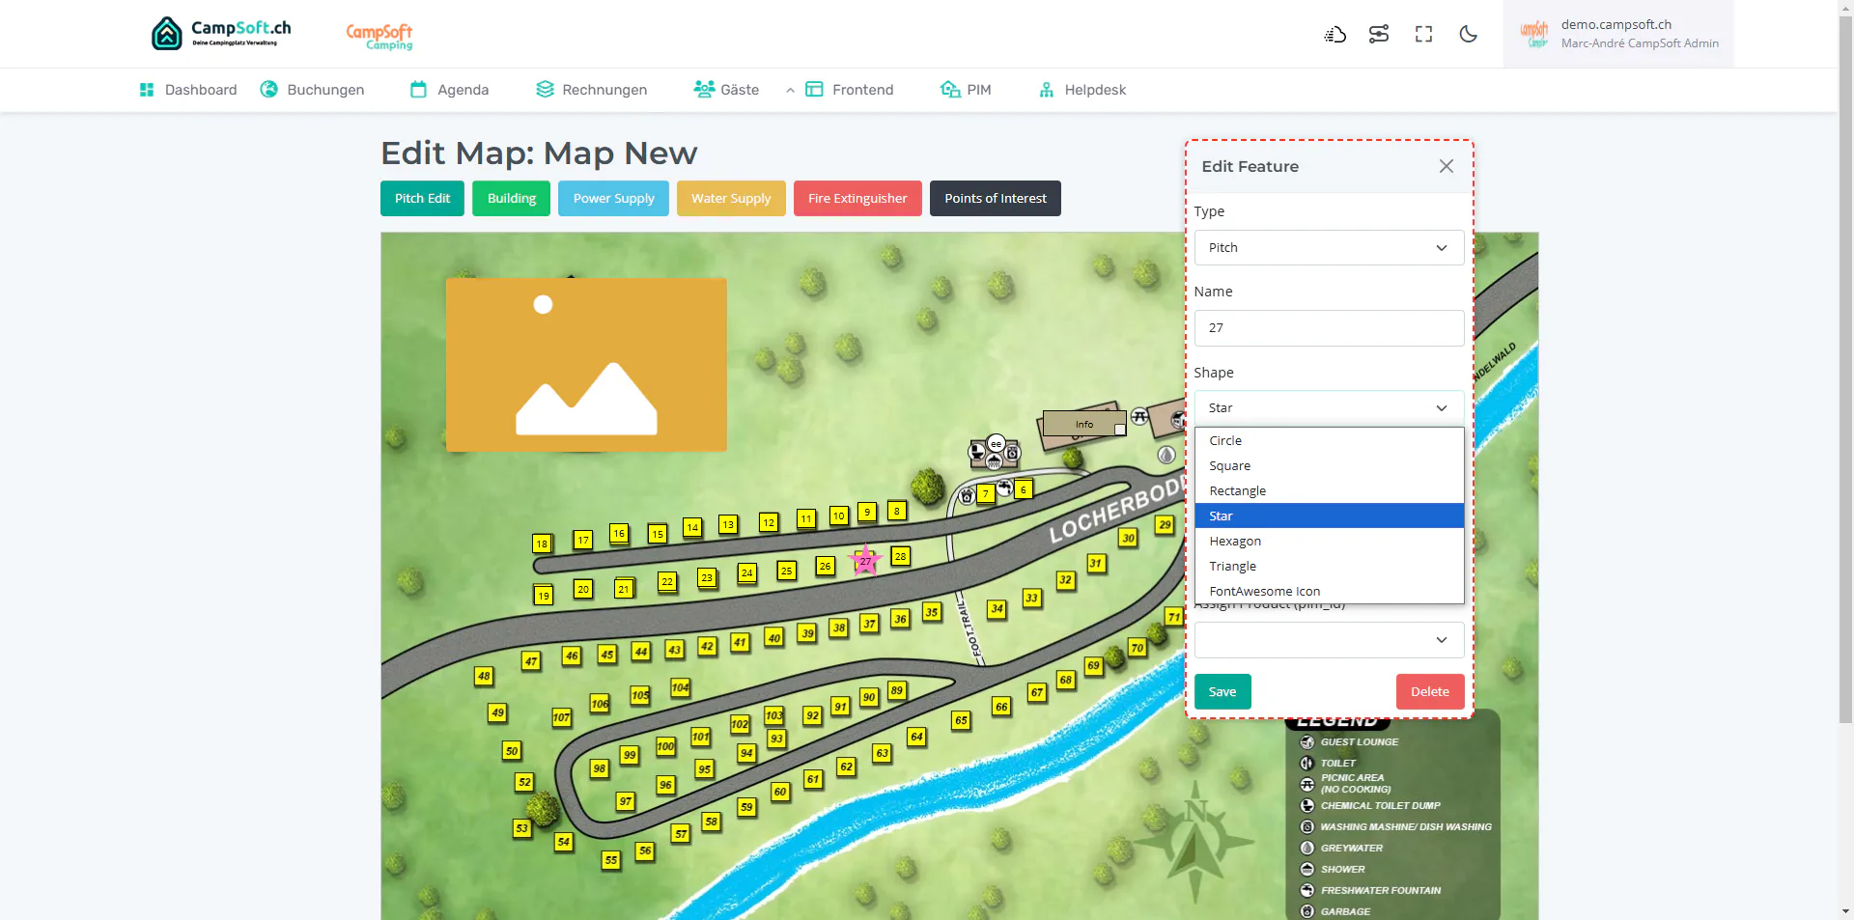Select Circle from the shape list

click(1329, 441)
